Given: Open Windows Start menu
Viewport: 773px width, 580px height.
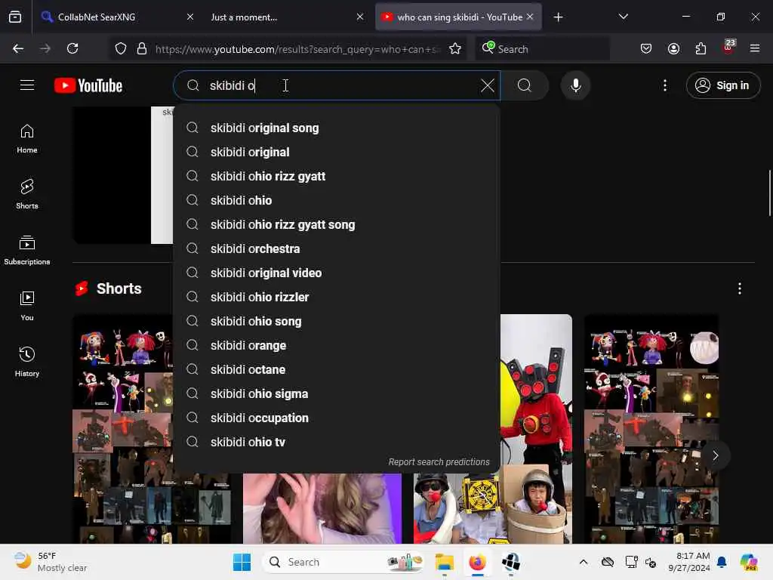Looking at the screenshot, I should pos(242,562).
